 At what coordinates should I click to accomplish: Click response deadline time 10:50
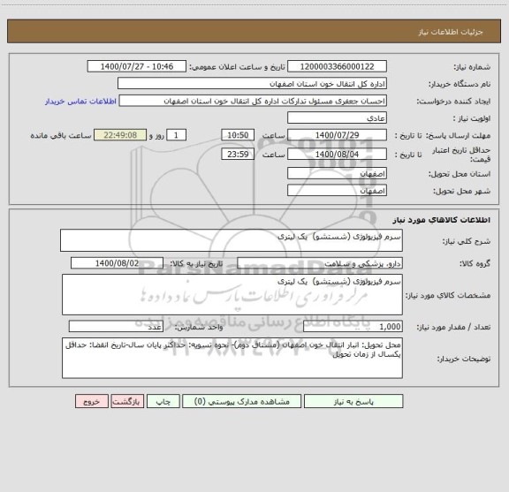(238, 135)
